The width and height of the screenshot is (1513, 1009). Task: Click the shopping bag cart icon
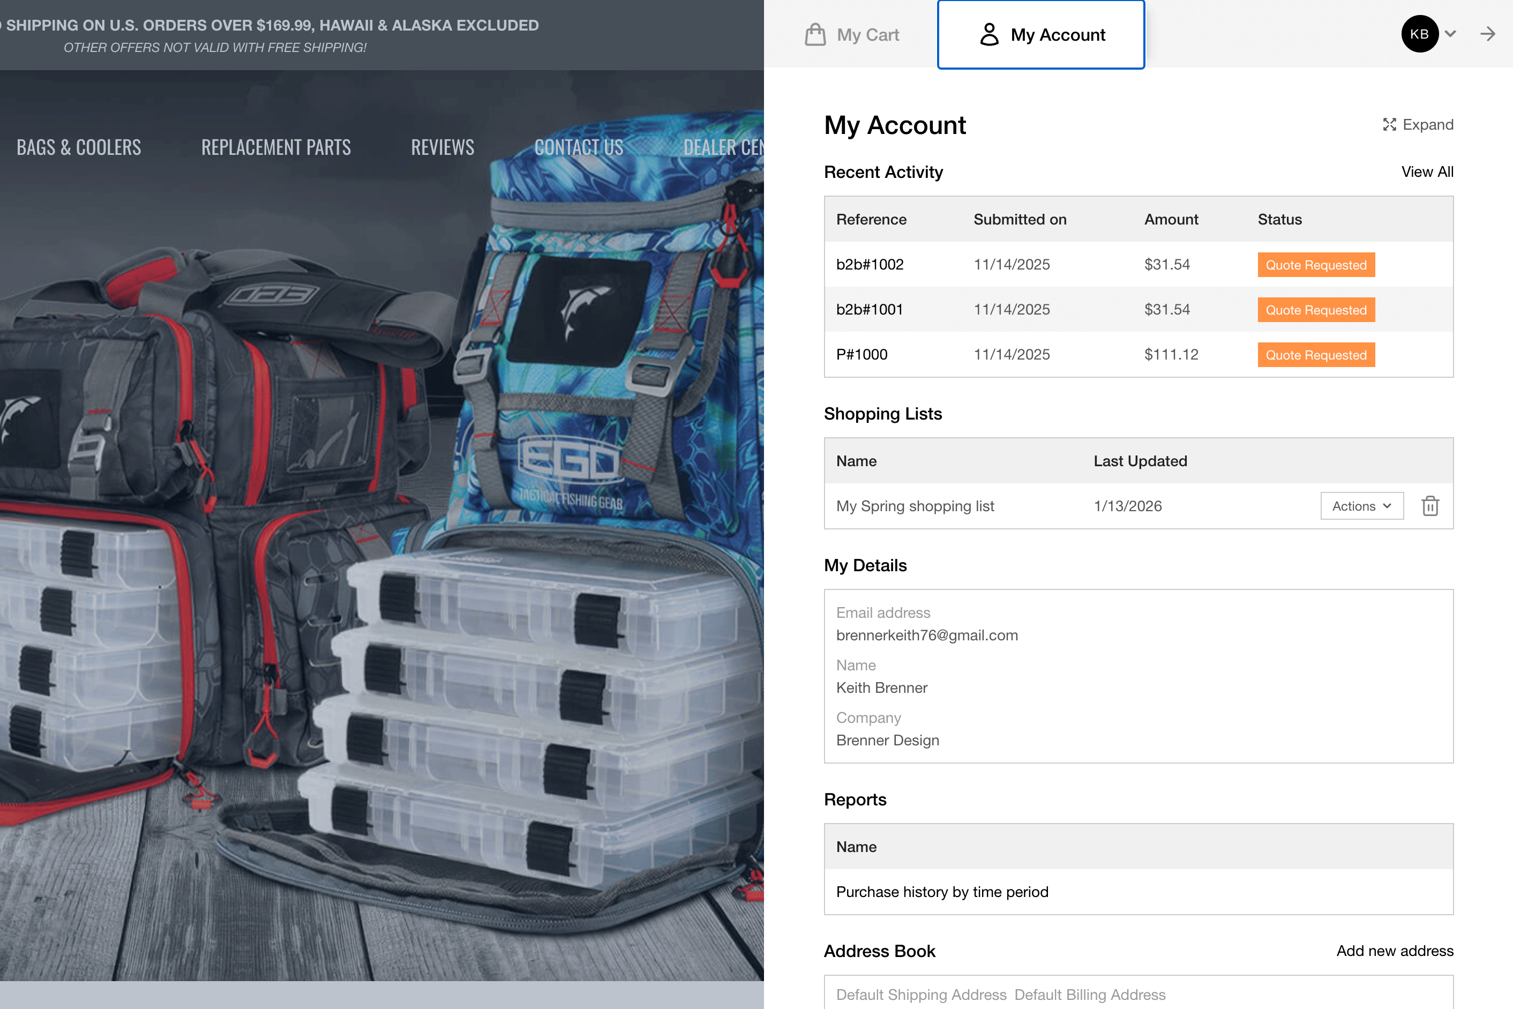point(815,35)
